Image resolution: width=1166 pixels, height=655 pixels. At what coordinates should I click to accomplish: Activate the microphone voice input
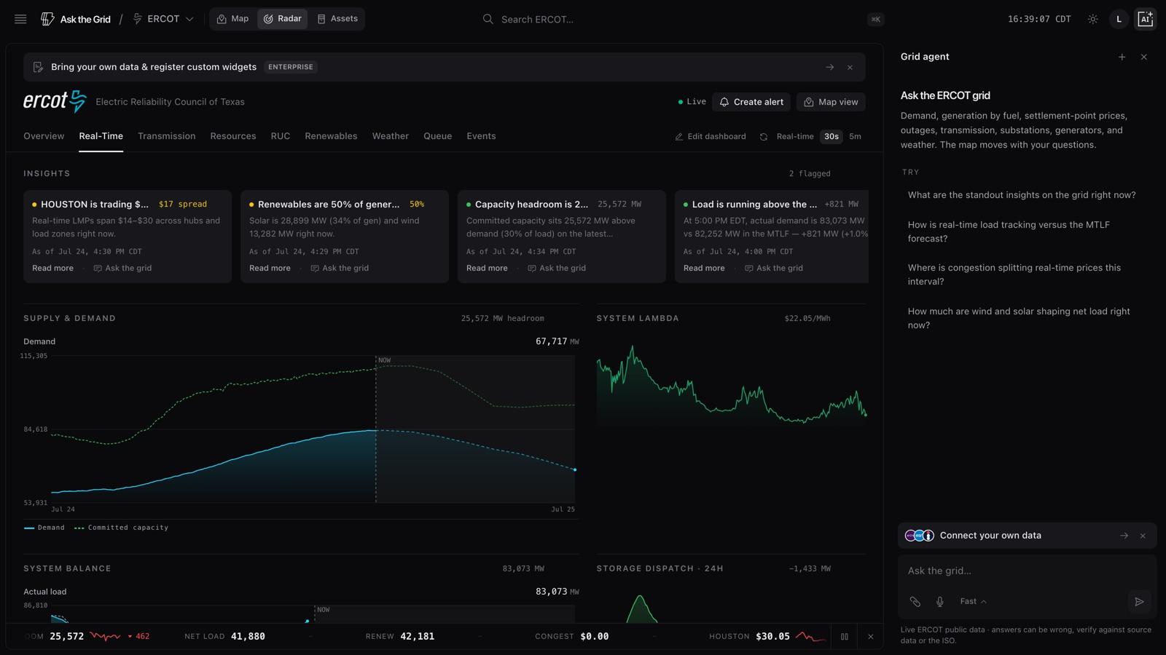click(940, 602)
